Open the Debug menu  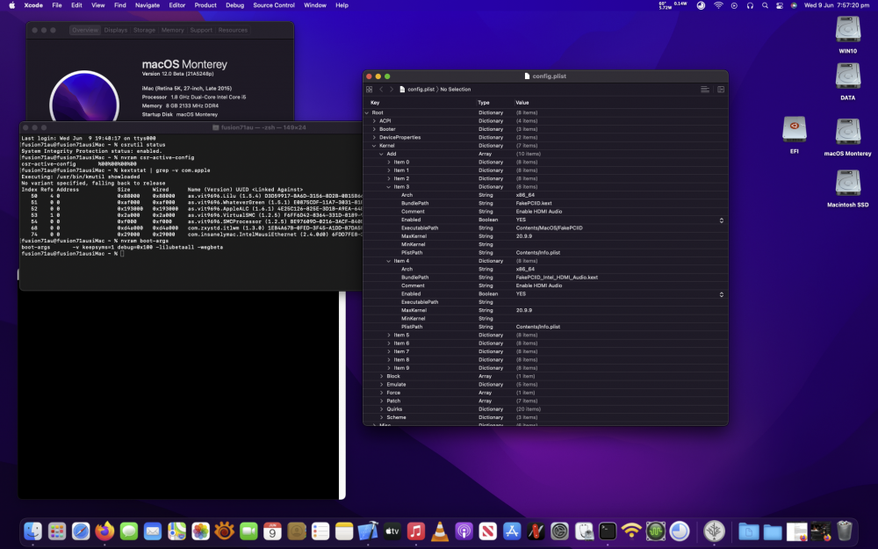pyautogui.click(x=234, y=5)
